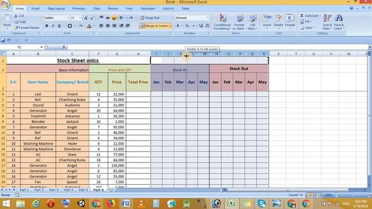Enable Wrap Text

coord(150,18)
